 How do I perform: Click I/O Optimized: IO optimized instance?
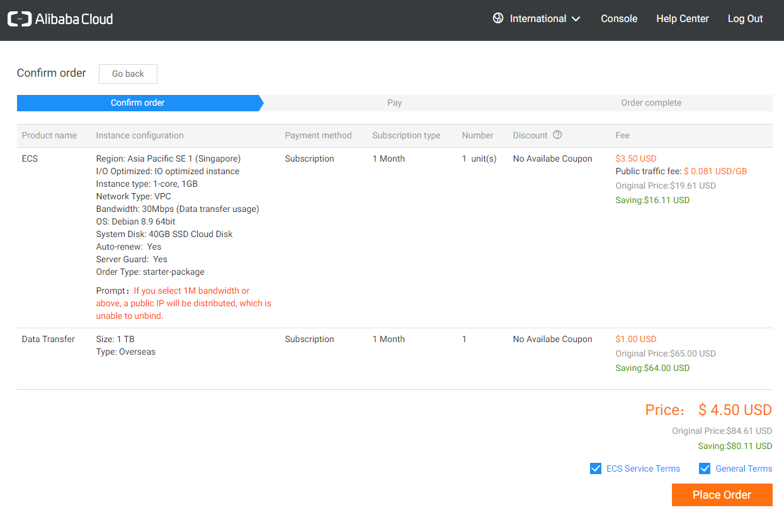168,171
